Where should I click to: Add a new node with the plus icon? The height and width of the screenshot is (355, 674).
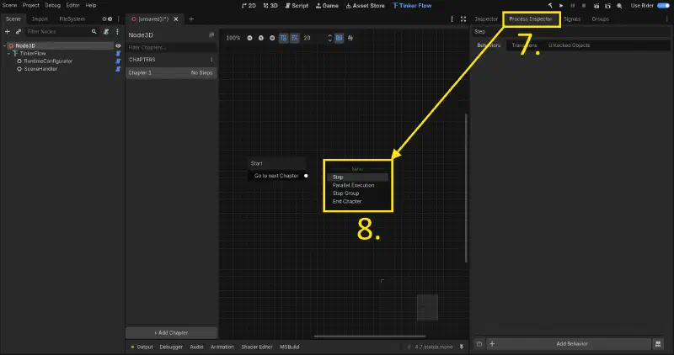8,31
